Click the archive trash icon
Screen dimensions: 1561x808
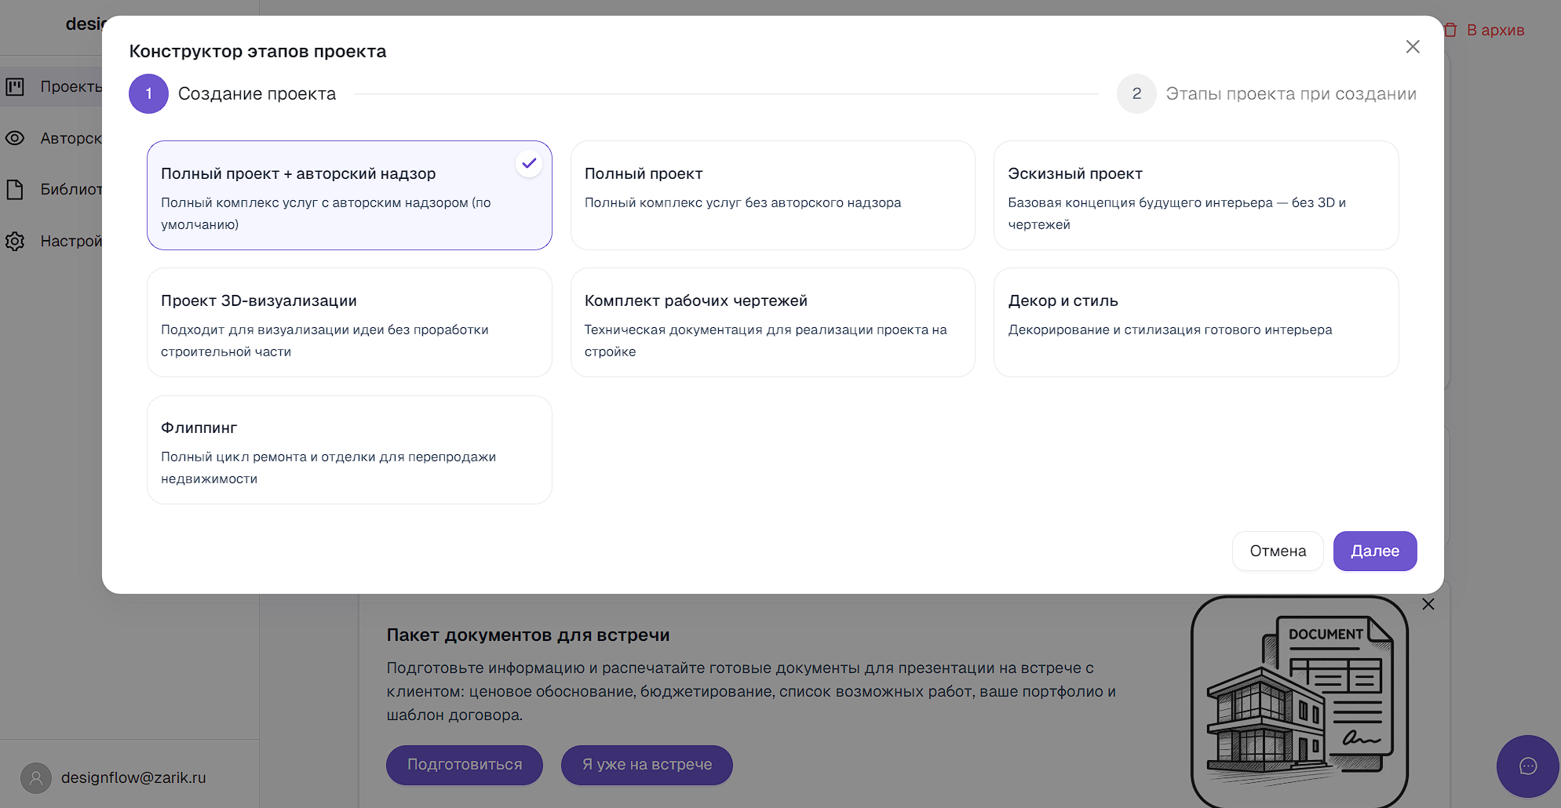[x=1450, y=30]
